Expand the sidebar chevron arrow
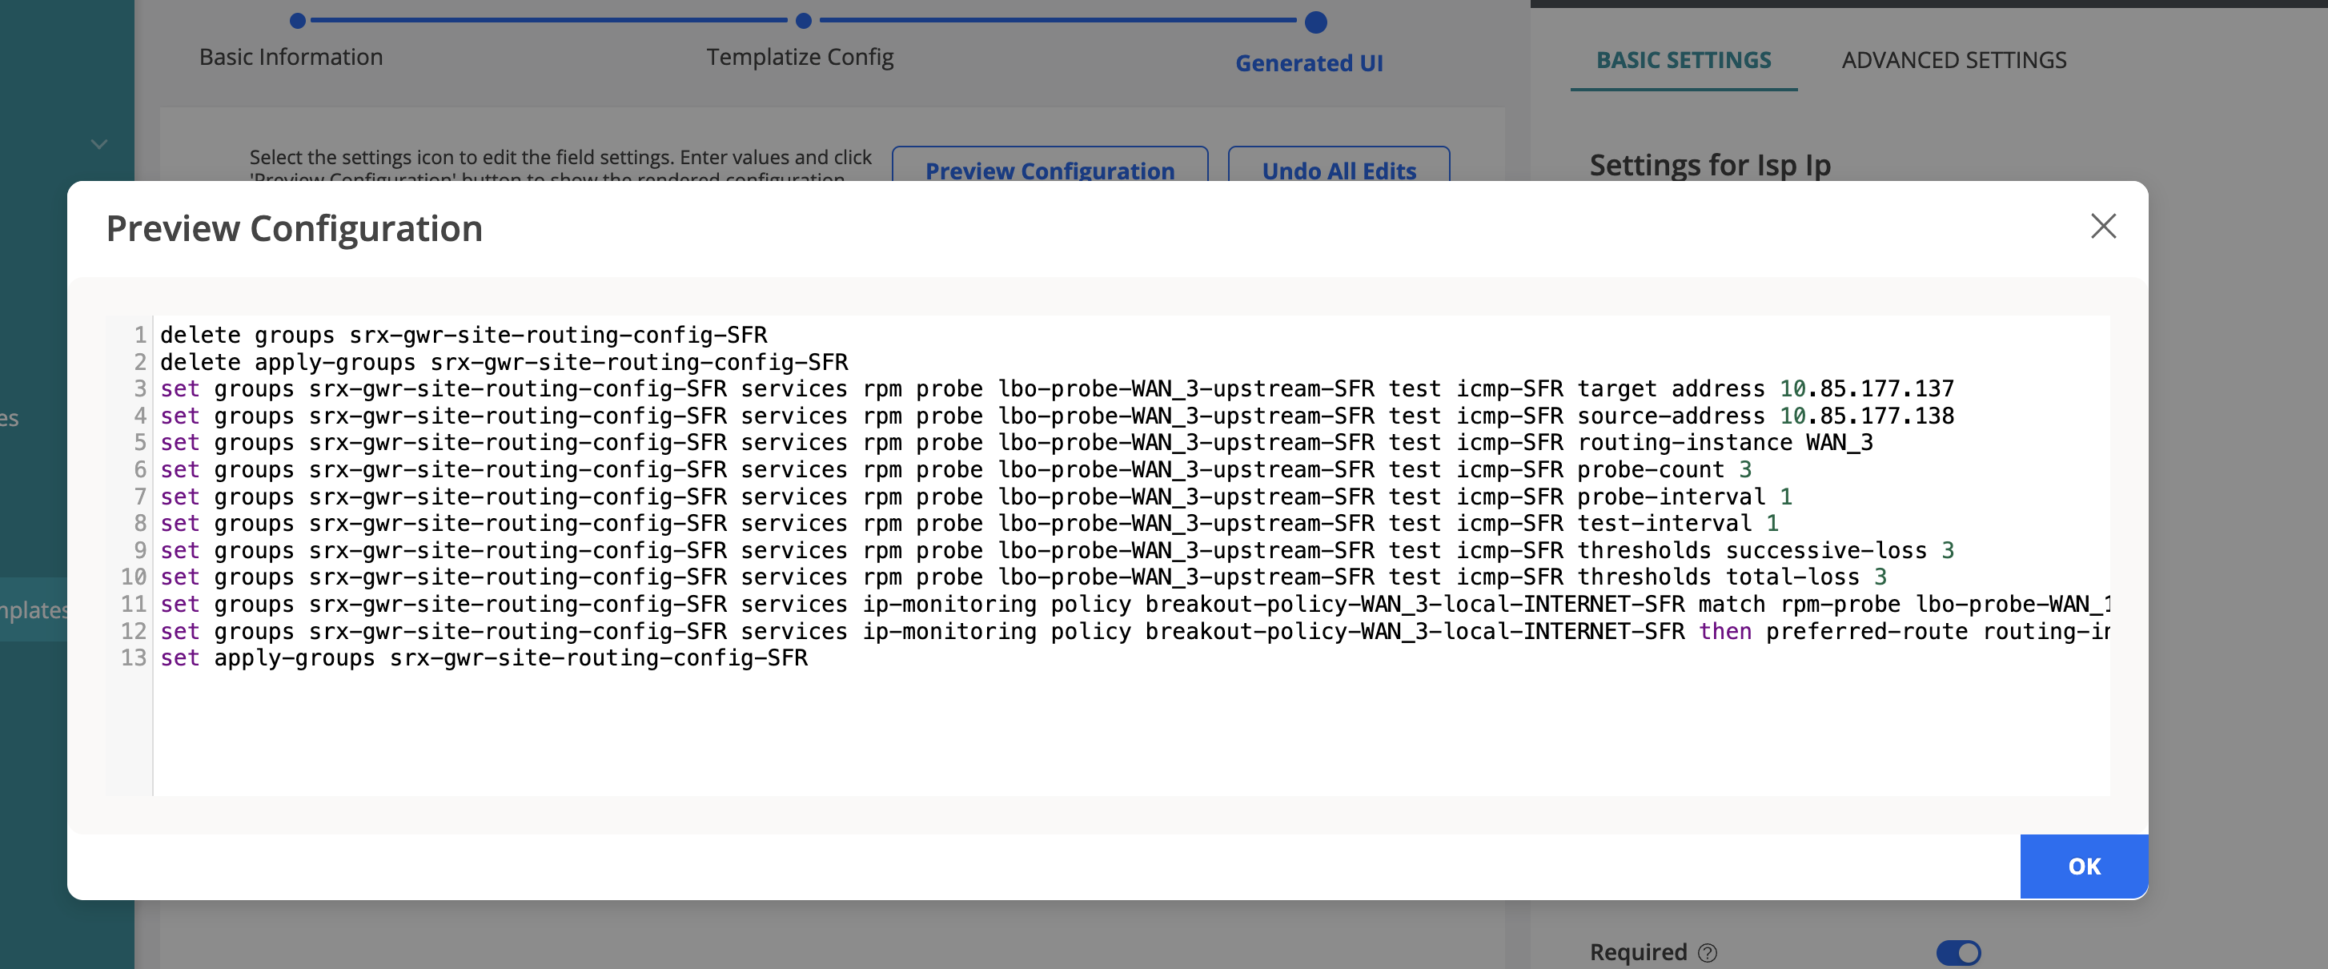 99,143
